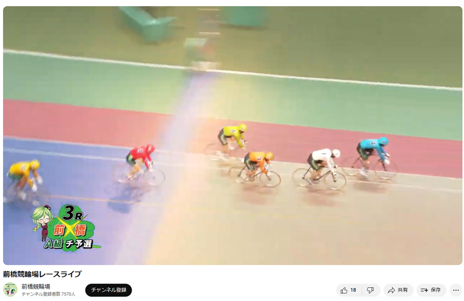Viewport: 464px width, 301px height.
Task: Click the orange jersey cyclist
Action: (256, 168)
